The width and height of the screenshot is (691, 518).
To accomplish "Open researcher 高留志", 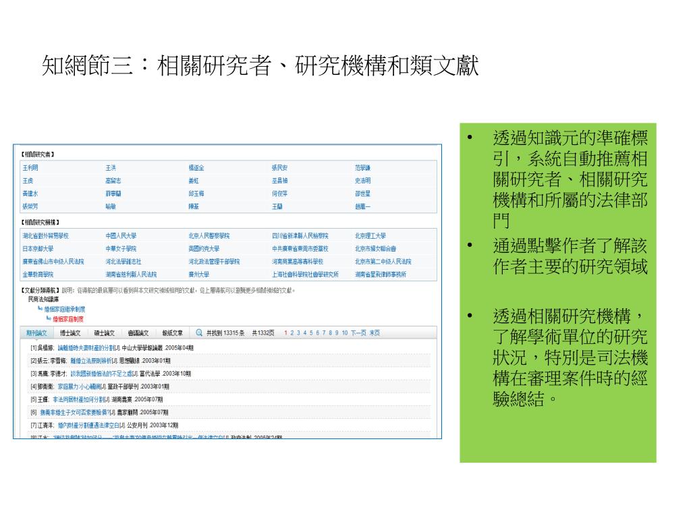I will pos(113,181).
